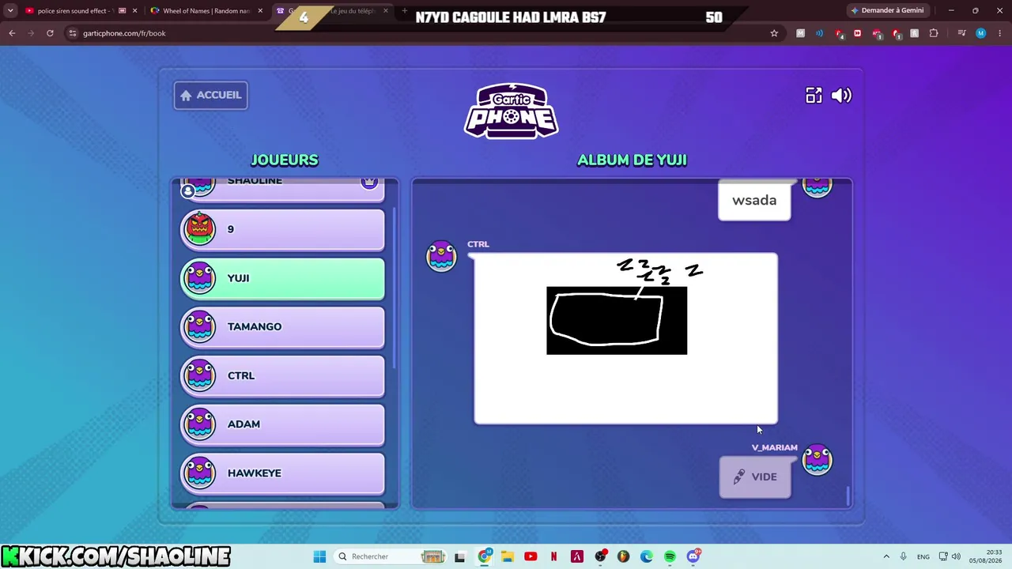Open YouTube from the taskbar
The width and height of the screenshot is (1012, 569).
tap(531, 556)
